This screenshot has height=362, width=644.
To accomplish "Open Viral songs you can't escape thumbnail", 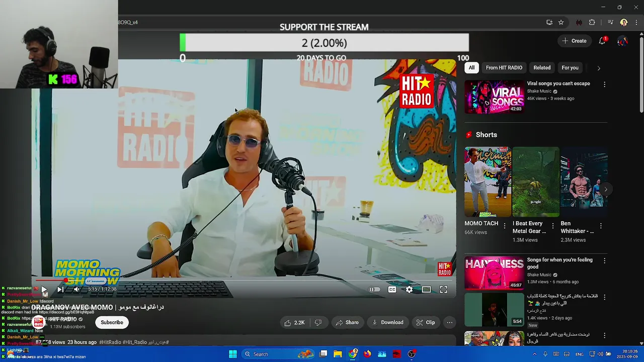I will 494,97.
